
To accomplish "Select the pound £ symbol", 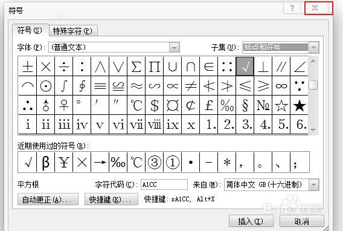I will [209, 105].
